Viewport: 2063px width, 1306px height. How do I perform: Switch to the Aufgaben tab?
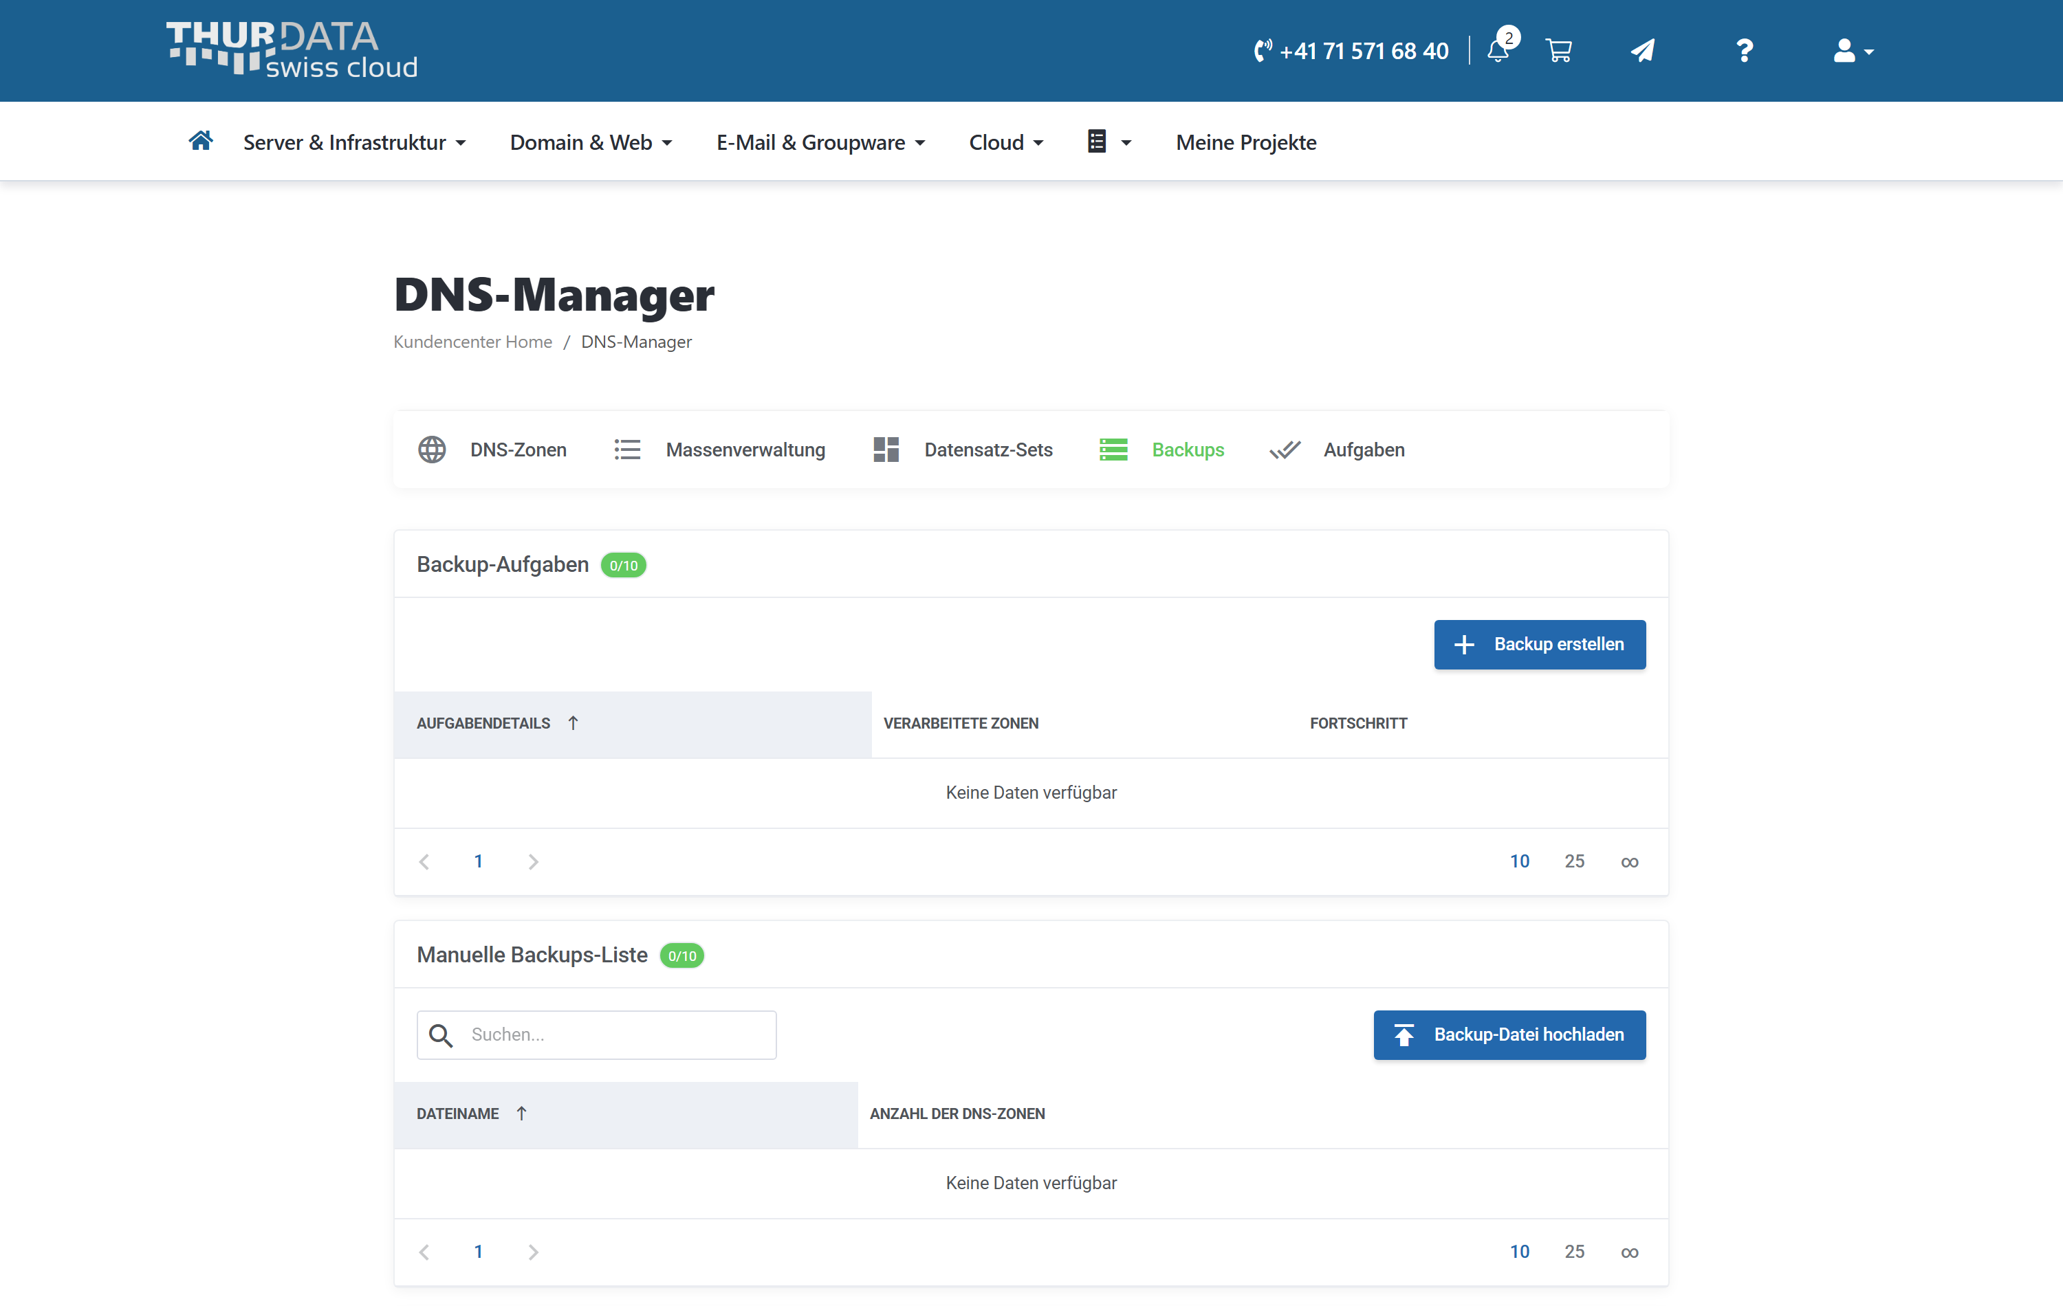pyautogui.click(x=1338, y=450)
